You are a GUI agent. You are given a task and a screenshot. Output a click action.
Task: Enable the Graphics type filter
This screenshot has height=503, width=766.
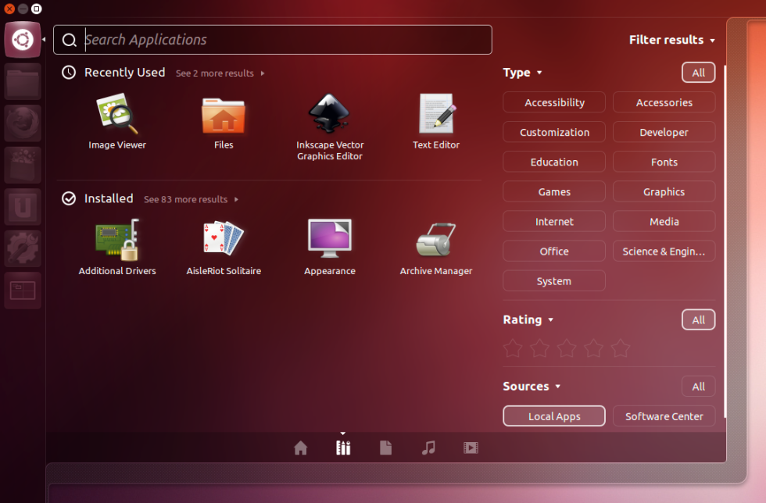tap(664, 191)
